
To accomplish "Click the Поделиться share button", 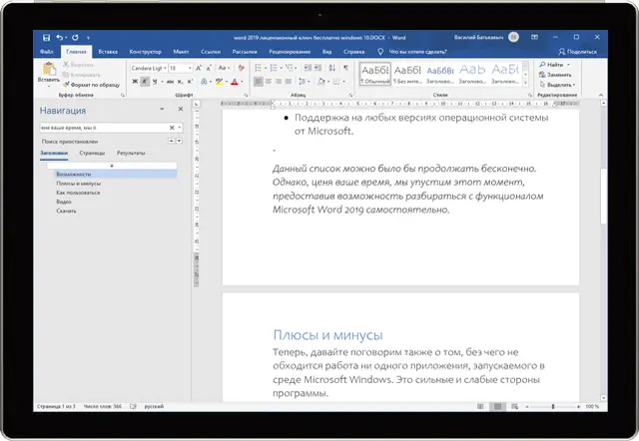I will point(577,52).
